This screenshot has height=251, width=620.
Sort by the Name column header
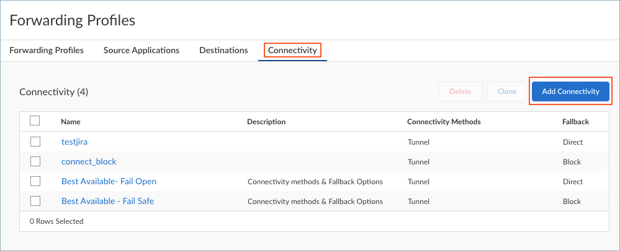point(71,122)
